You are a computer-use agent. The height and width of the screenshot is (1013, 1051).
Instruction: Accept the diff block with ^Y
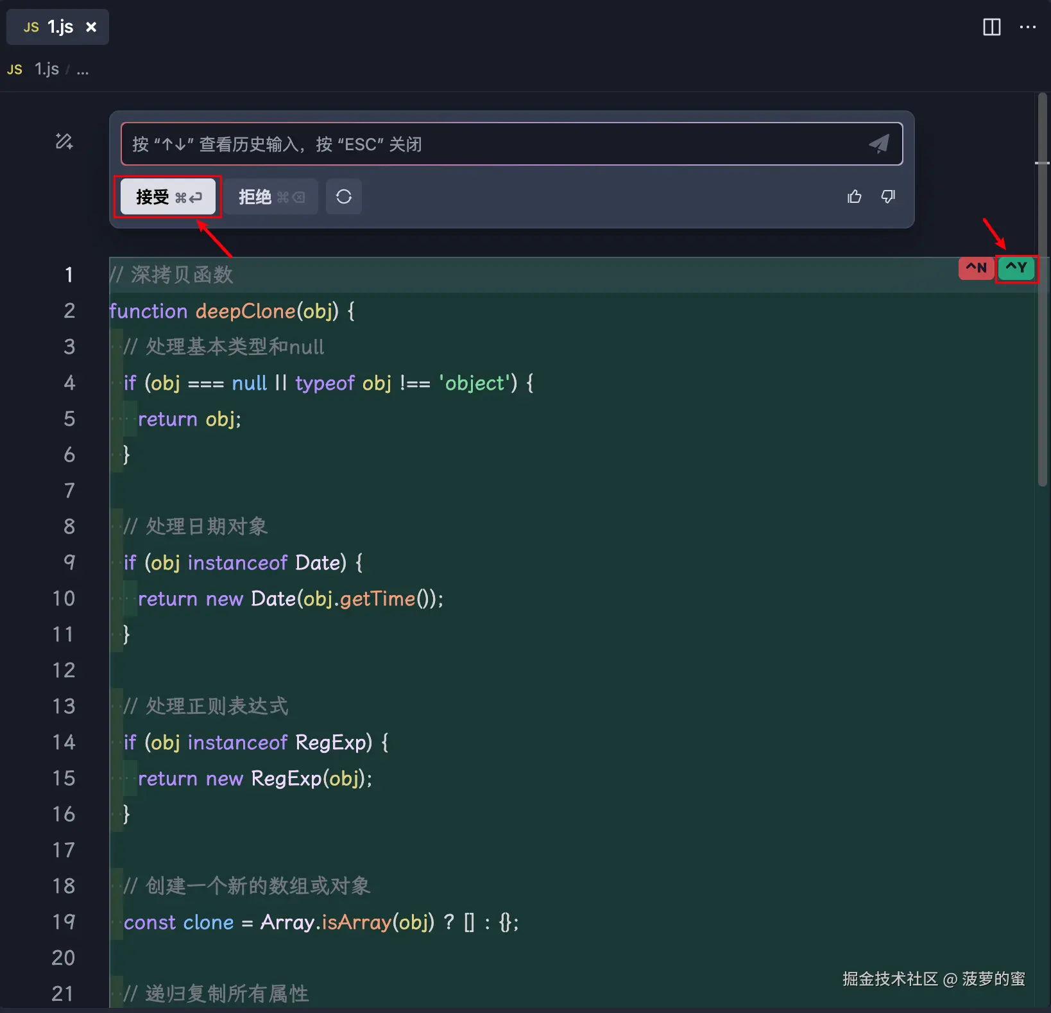(x=1016, y=268)
